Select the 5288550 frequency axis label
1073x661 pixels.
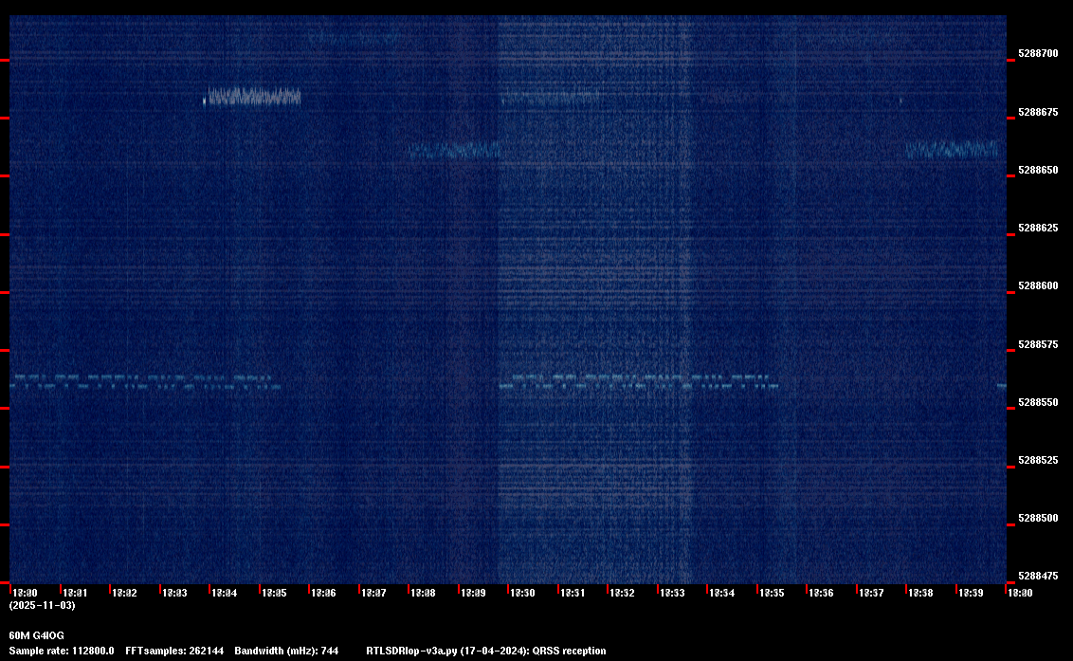(x=1037, y=402)
